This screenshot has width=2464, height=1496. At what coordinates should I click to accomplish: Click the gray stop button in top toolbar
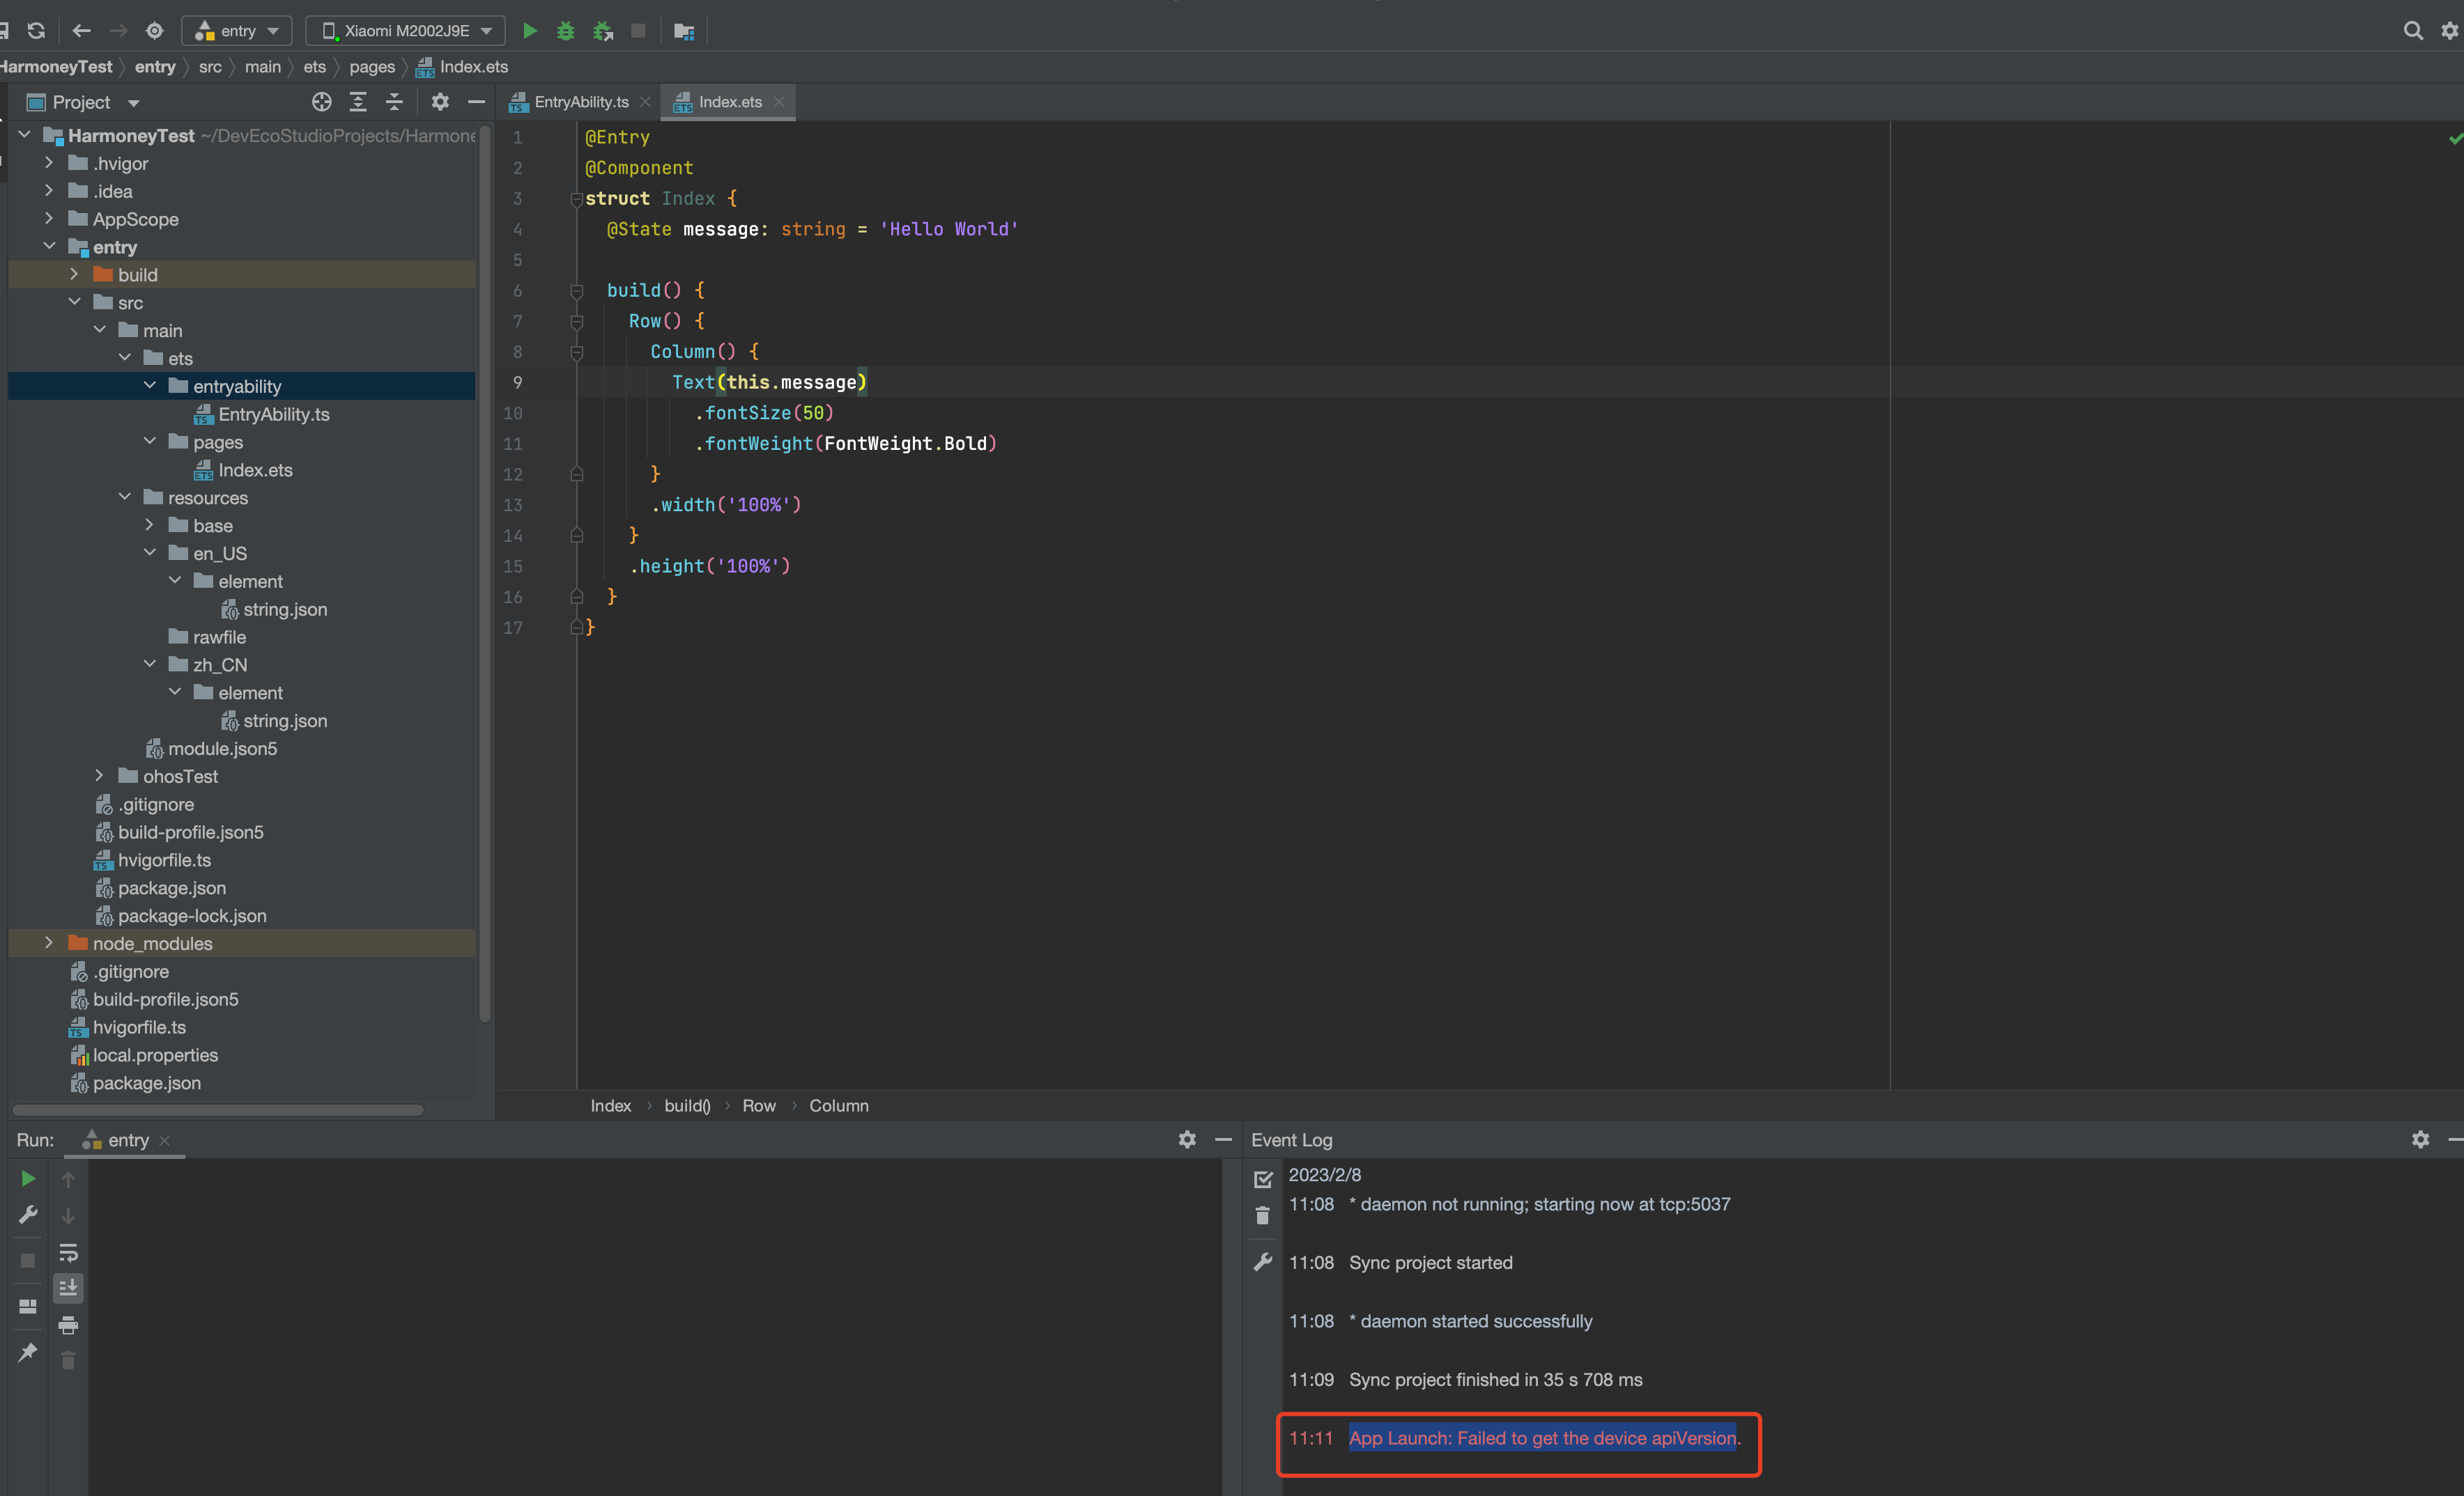(x=638, y=31)
